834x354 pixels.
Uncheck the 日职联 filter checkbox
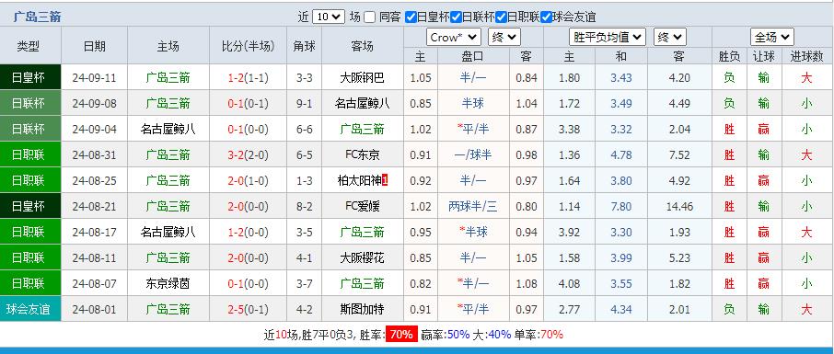501,17
